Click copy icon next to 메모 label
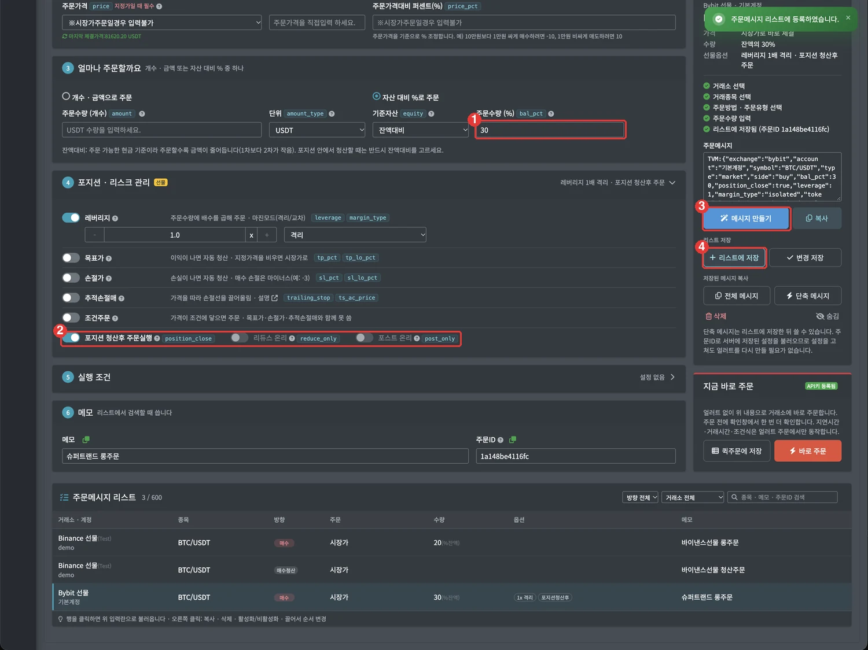 pos(86,440)
